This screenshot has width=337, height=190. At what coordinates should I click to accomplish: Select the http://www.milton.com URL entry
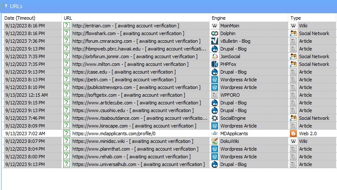point(130,64)
